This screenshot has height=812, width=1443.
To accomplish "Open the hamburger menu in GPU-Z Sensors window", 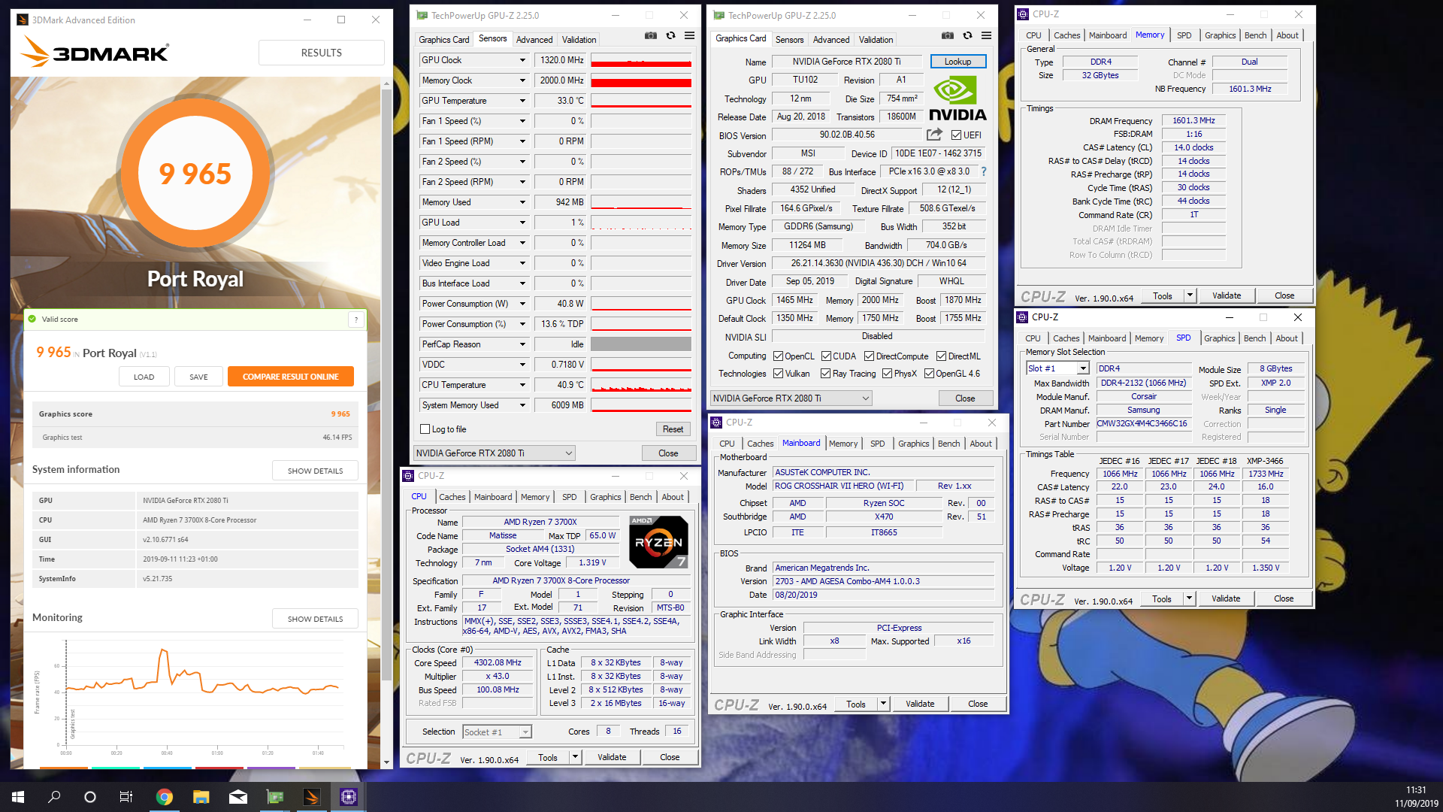I will point(689,35).
